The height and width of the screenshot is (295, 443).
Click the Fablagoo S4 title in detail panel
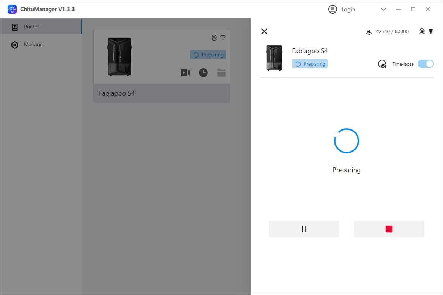tap(310, 51)
